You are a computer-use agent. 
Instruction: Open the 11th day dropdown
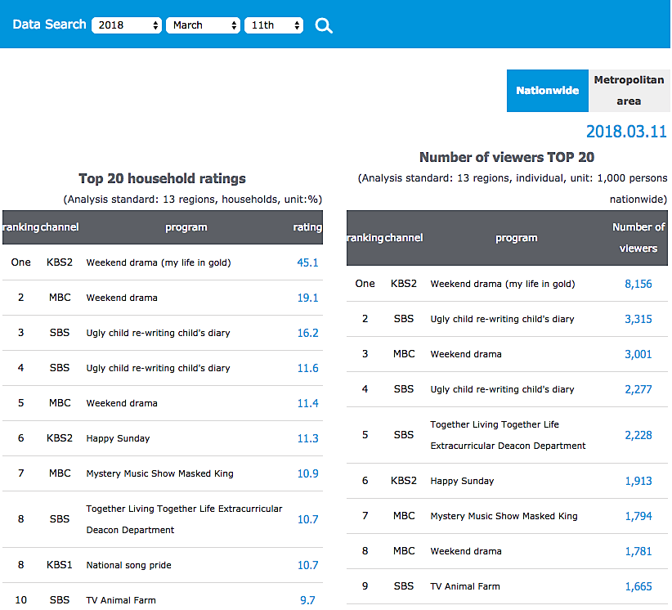tap(274, 25)
